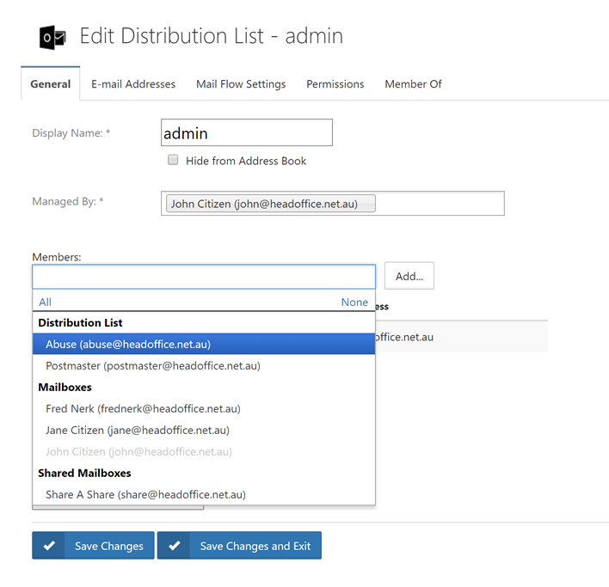Choose Fred Nerk (frednerk@headoffice.net.au)
Screen dimensions: 609x587
pyautogui.click(x=204, y=408)
